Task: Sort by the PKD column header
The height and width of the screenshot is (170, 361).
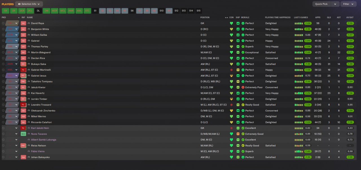Action: click(x=4, y=17)
